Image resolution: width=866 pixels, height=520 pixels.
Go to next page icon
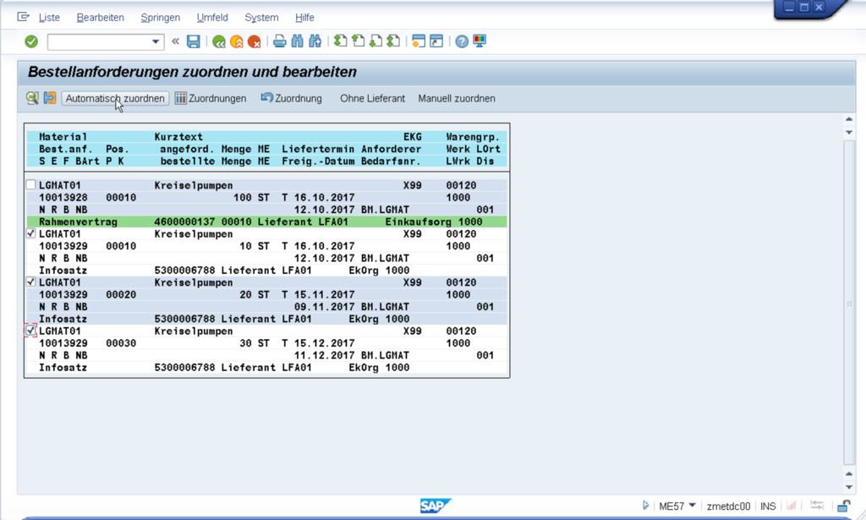coord(375,41)
